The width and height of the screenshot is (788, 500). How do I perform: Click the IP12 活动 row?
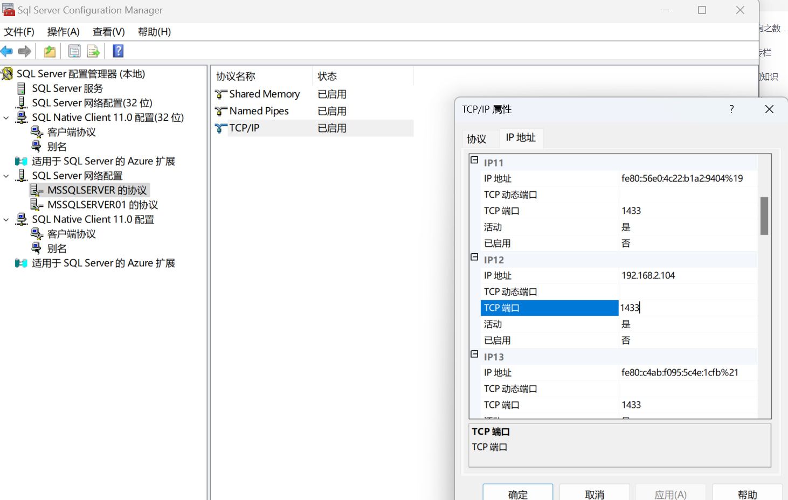tap(619, 324)
